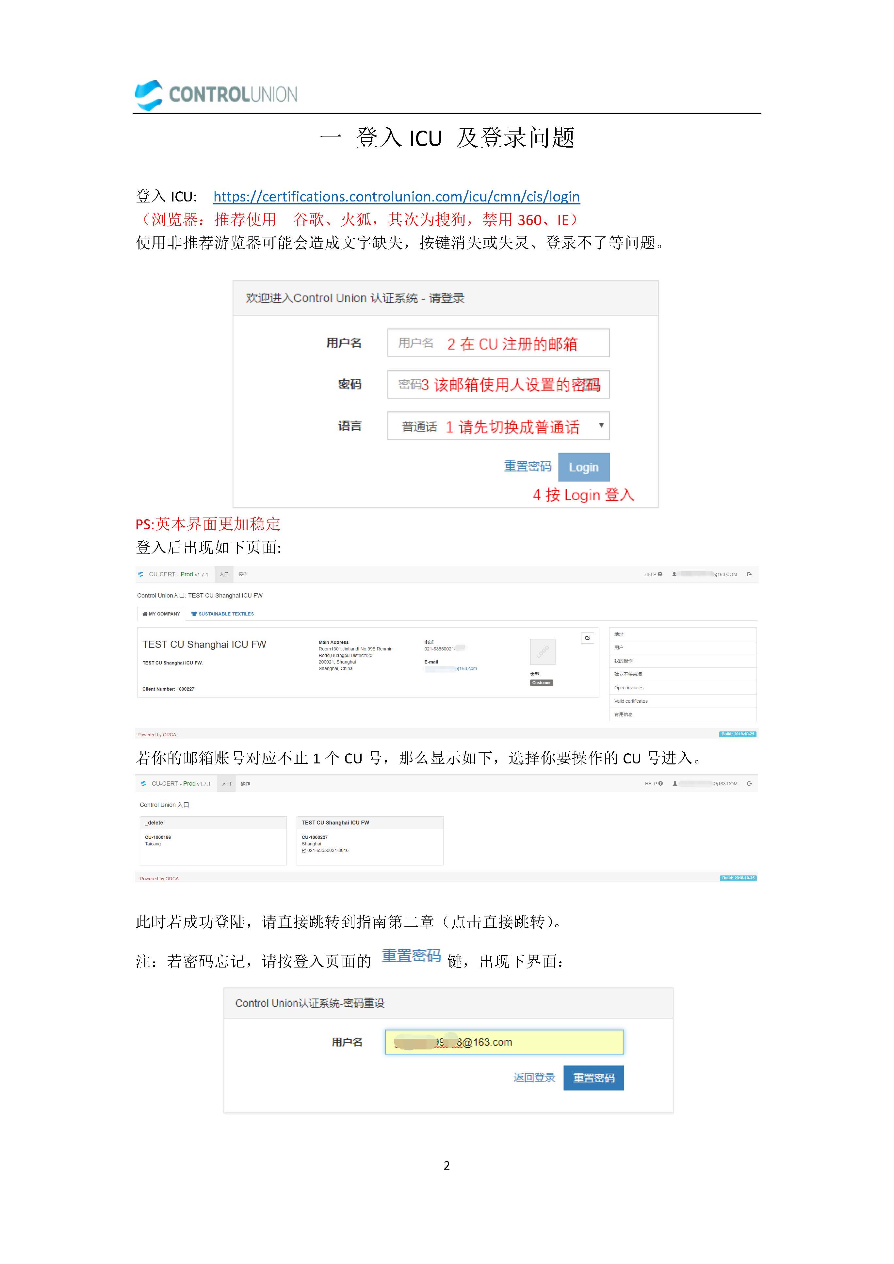This screenshot has width=894, height=1264.
Task: Select the 入口 nav tab in the CU-number selection screenshot
Action: (226, 783)
